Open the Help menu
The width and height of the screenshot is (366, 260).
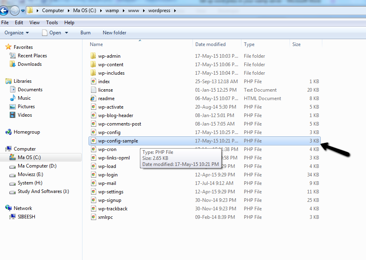[x=69, y=23]
